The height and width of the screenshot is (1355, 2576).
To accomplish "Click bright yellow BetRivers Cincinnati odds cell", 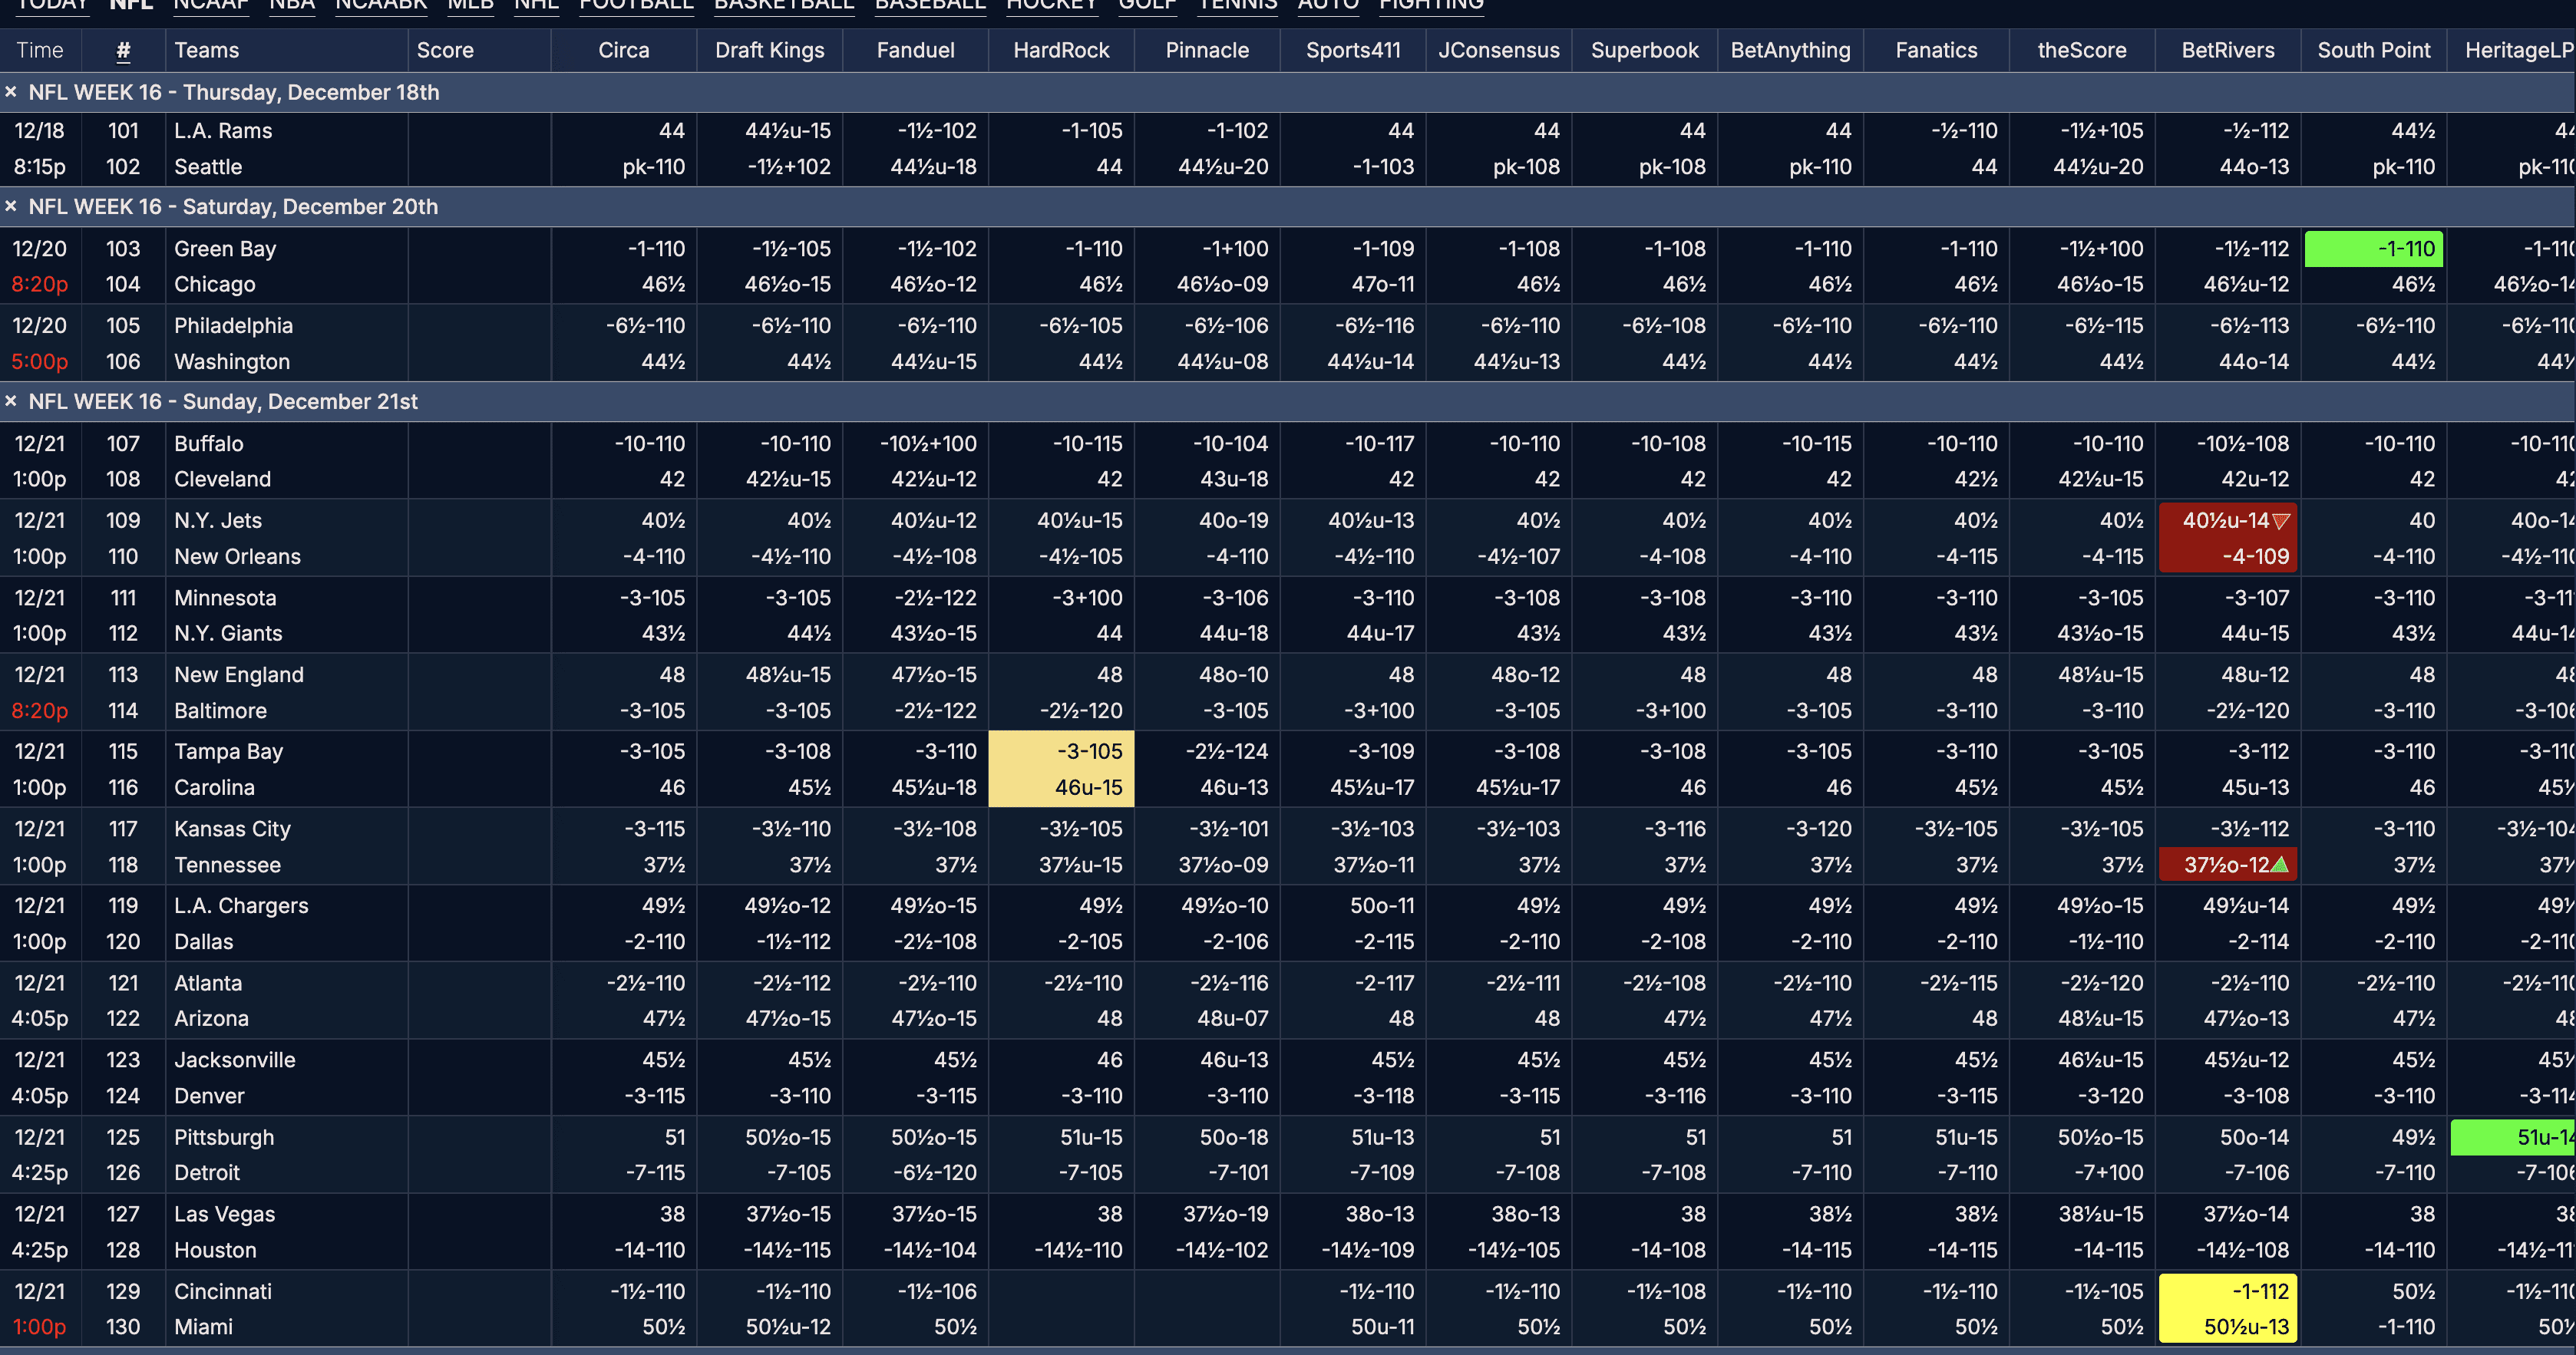I will [2227, 1308].
